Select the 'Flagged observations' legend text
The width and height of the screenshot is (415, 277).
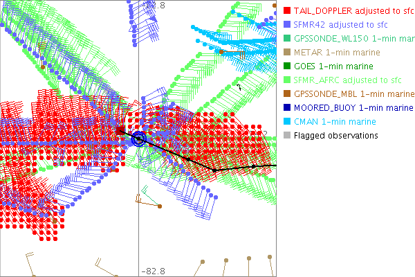tap(335, 136)
